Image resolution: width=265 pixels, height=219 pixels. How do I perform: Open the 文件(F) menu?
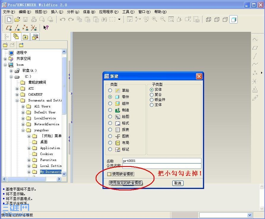click(9, 12)
